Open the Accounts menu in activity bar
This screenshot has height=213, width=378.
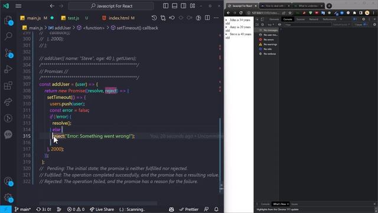pos(8,181)
